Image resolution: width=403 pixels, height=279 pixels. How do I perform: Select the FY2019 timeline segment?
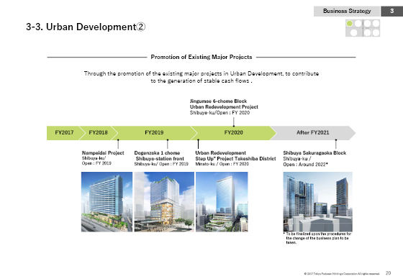tap(154, 133)
